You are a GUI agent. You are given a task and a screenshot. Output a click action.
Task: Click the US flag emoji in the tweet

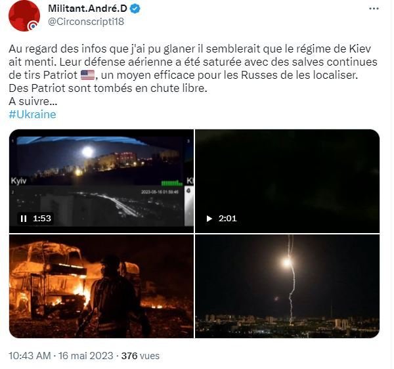tap(87, 76)
